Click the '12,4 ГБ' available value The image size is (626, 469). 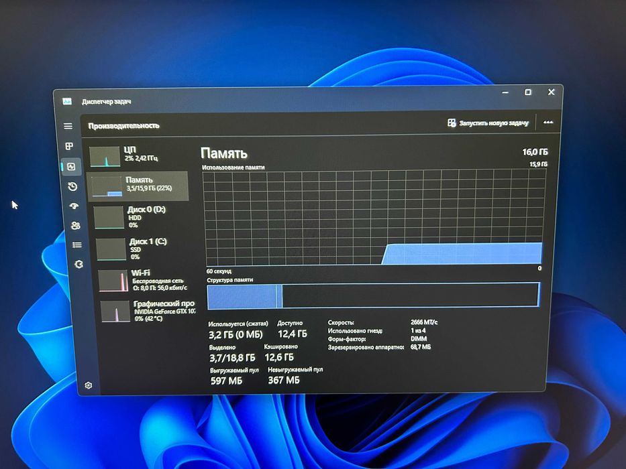click(293, 334)
